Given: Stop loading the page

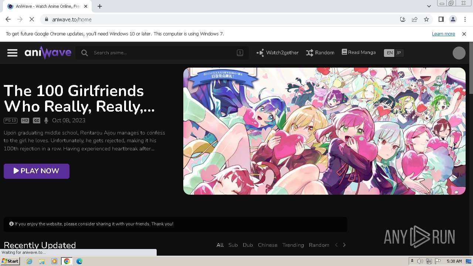Looking at the screenshot, I should click(x=32, y=20).
